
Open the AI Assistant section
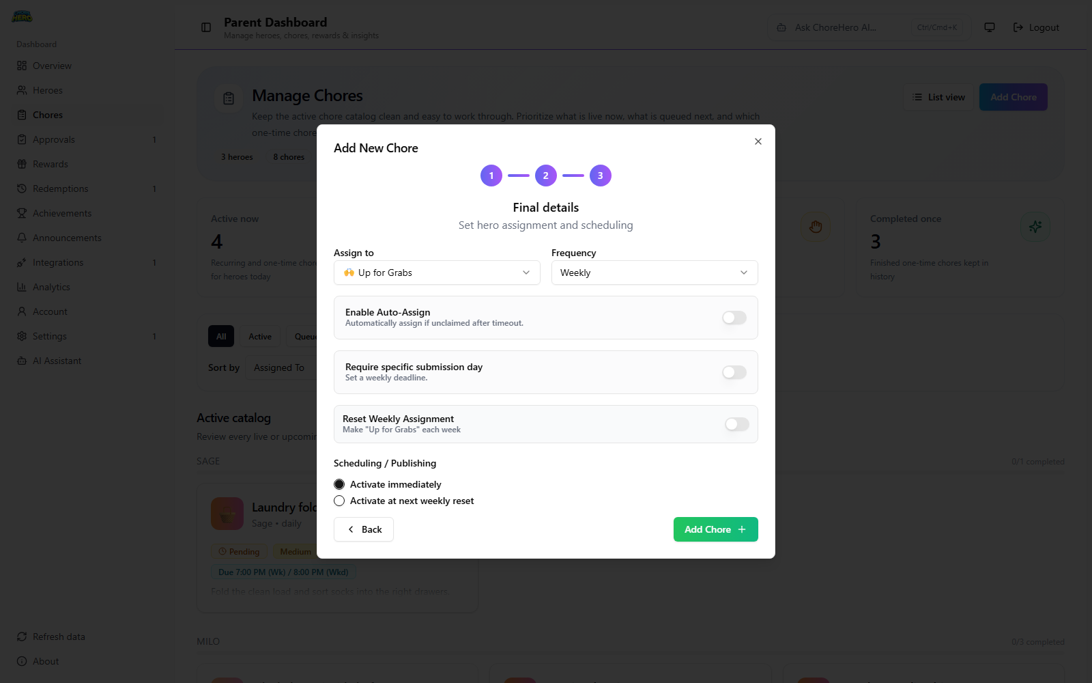(x=56, y=360)
